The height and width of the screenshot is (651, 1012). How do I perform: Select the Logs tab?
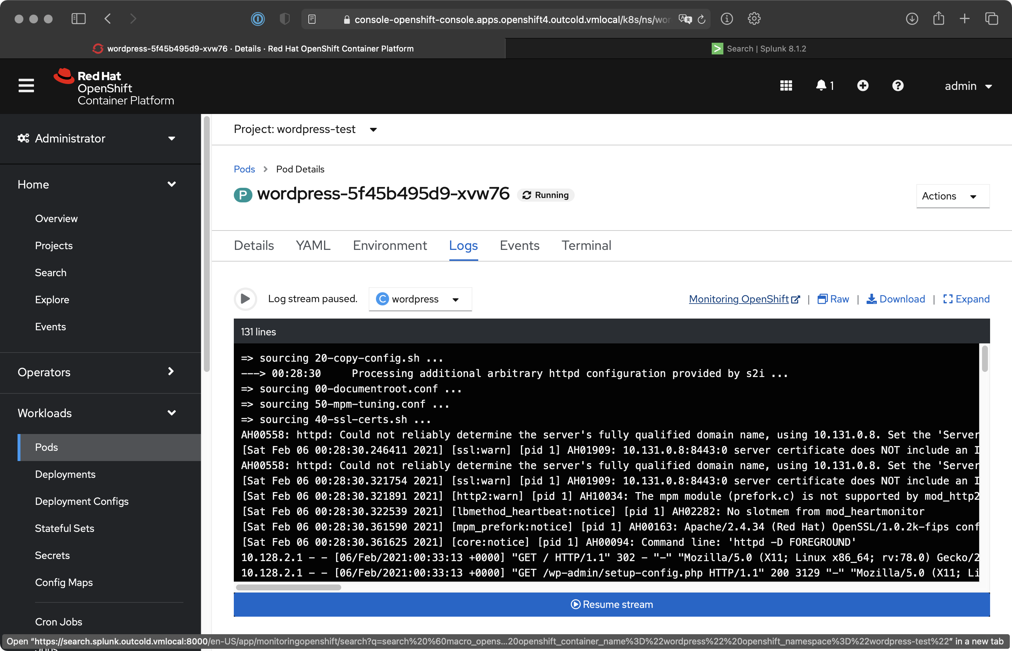coord(463,245)
